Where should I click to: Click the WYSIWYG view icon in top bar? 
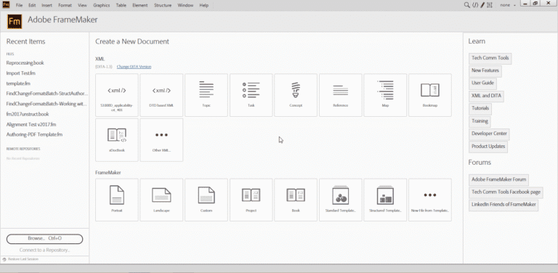(490, 5)
